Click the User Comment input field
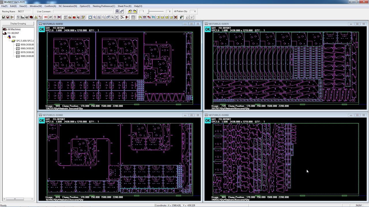This screenshot has width=369, height=207. point(83,11)
